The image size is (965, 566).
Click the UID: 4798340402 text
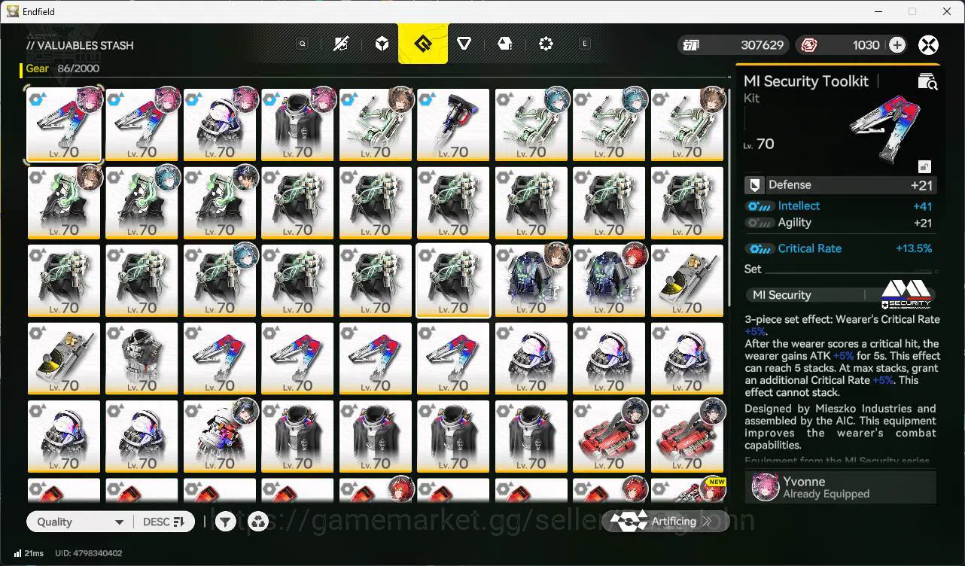89,553
